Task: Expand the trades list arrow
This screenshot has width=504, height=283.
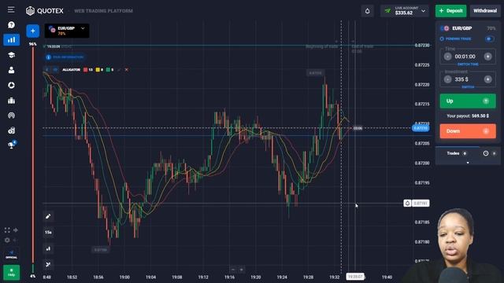Action: coord(468,163)
